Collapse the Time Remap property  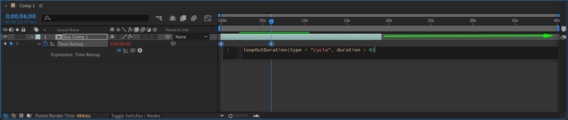coord(39,44)
